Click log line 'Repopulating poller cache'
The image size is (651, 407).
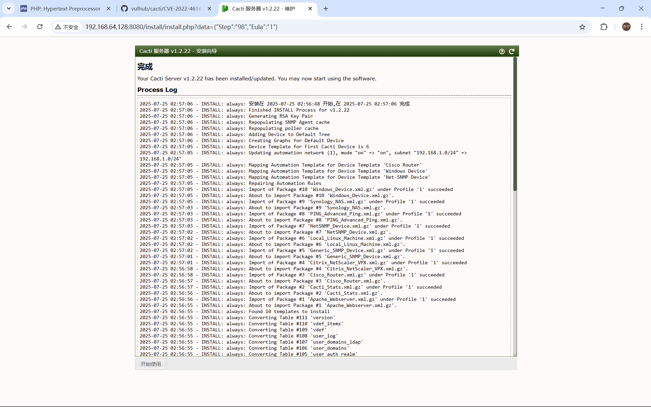pyautogui.click(x=229, y=129)
